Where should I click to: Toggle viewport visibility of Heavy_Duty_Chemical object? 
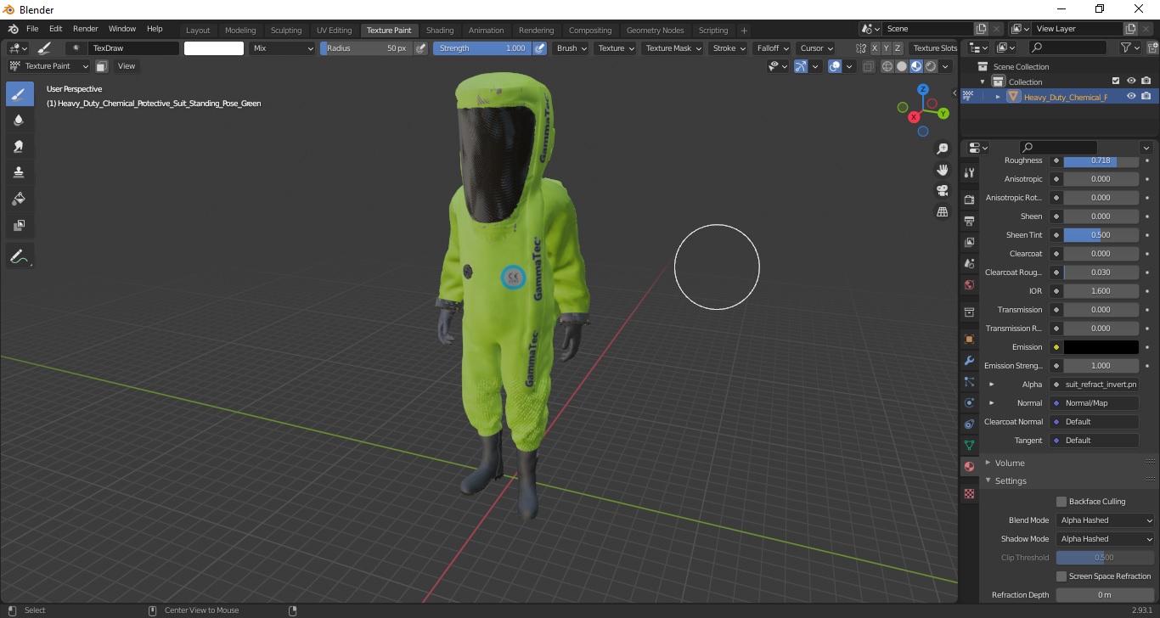[1131, 97]
